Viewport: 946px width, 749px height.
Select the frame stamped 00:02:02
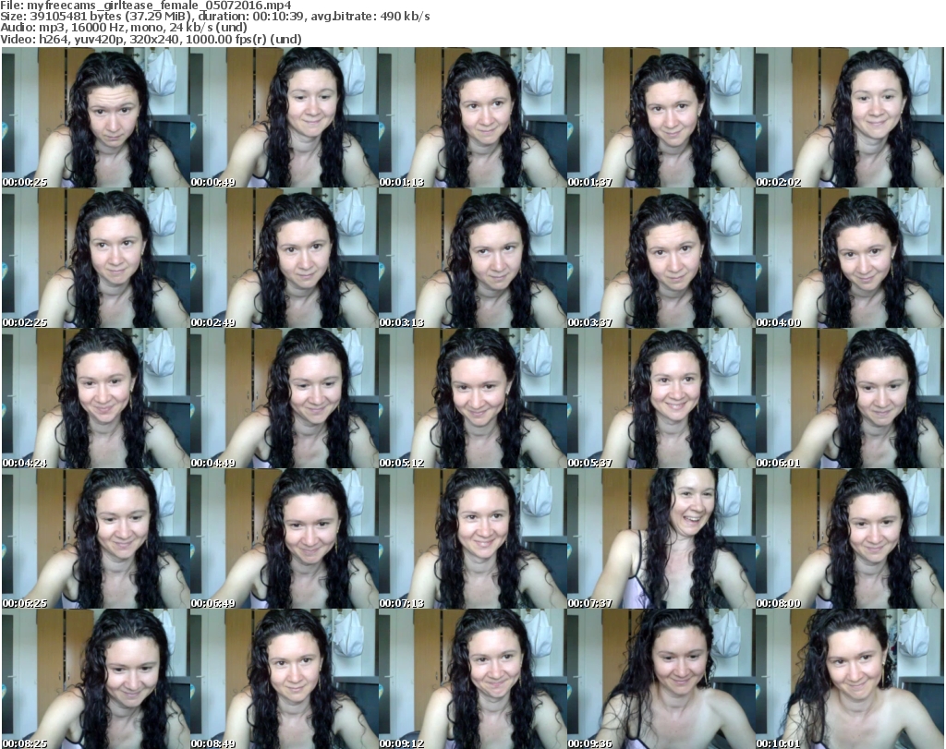(x=850, y=117)
